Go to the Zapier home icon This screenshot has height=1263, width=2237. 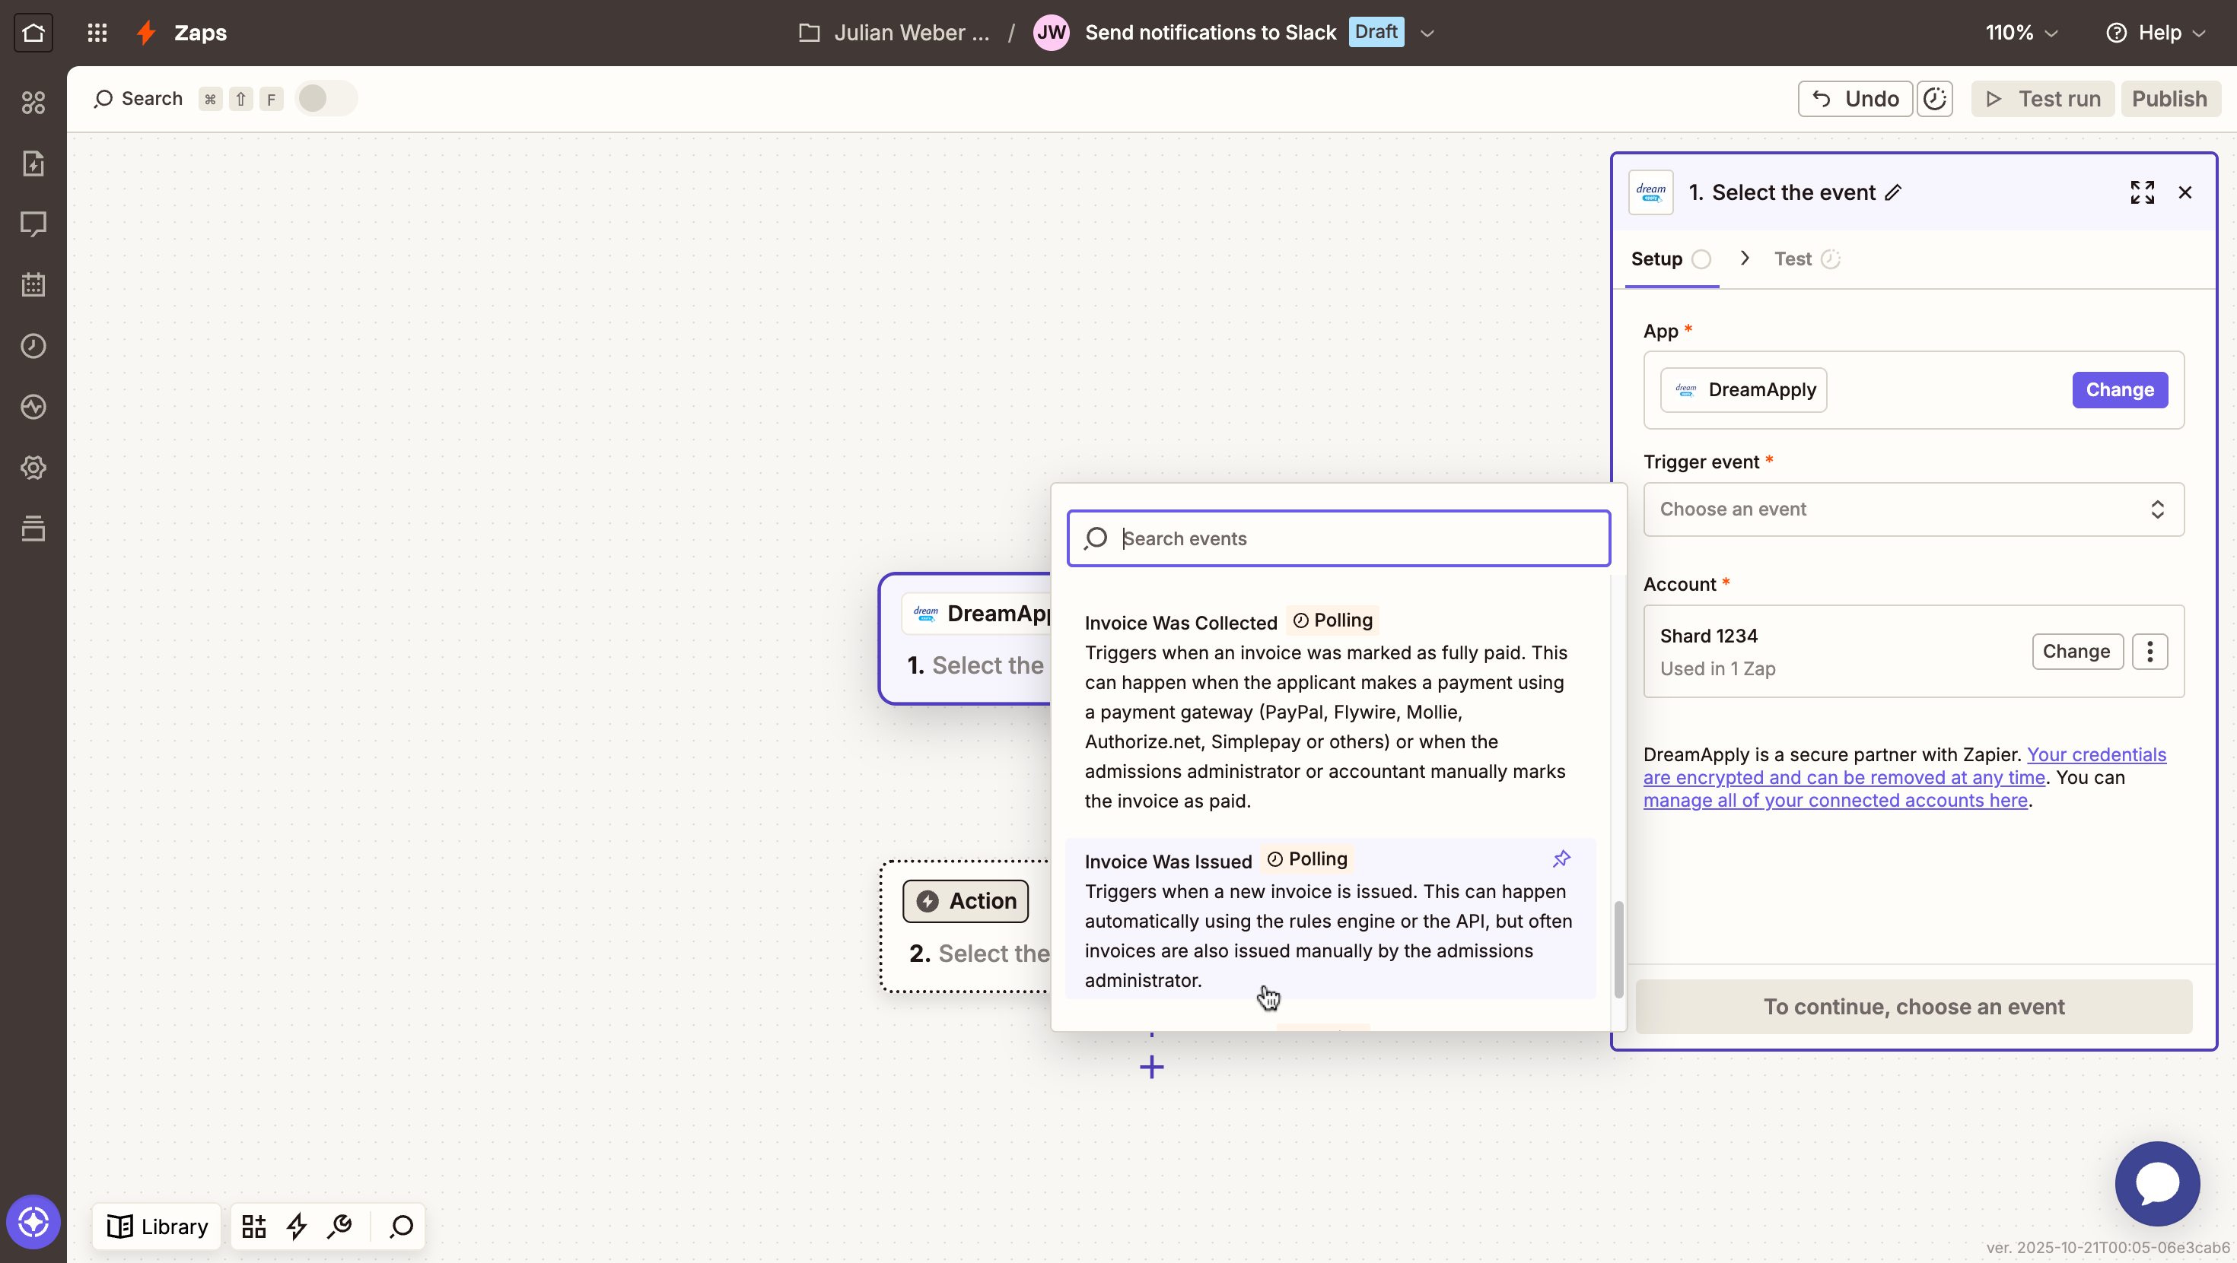33,33
